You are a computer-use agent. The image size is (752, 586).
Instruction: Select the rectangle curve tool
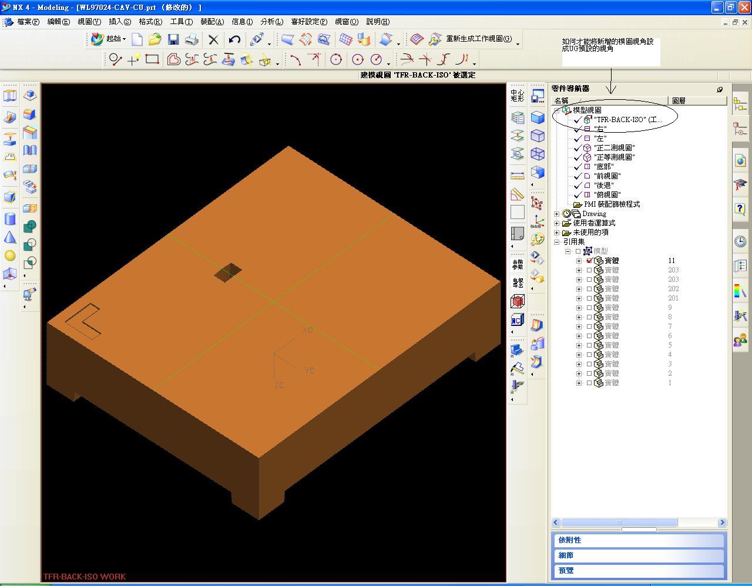pyautogui.click(x=152, y=59)
